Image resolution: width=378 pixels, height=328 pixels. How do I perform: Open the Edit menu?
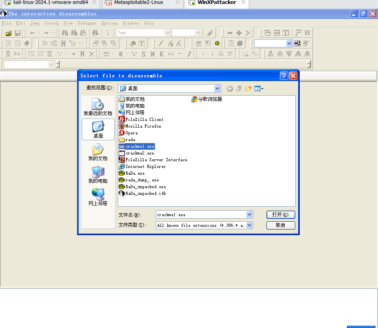point(21,23)
